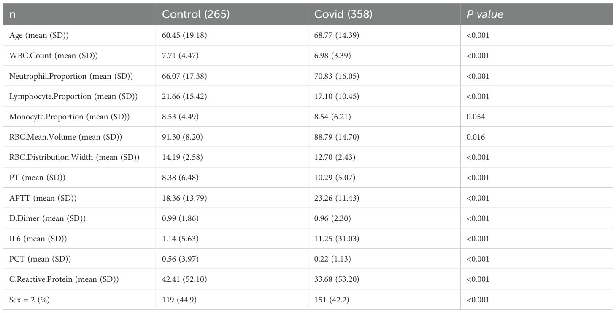This screenshot has height=313, width=616.
Task: Click the Neutrophil.Proportion row label
Action: point(67,76)
